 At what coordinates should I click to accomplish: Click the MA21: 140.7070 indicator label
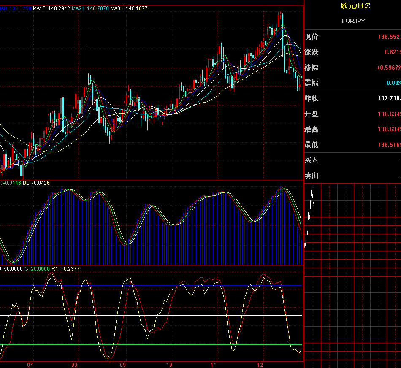[90, 8]
